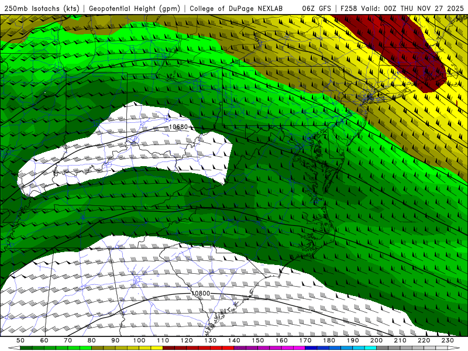468x351 pixels.
Task: Click the 170 label on the color scale
Action: (305, 340)
